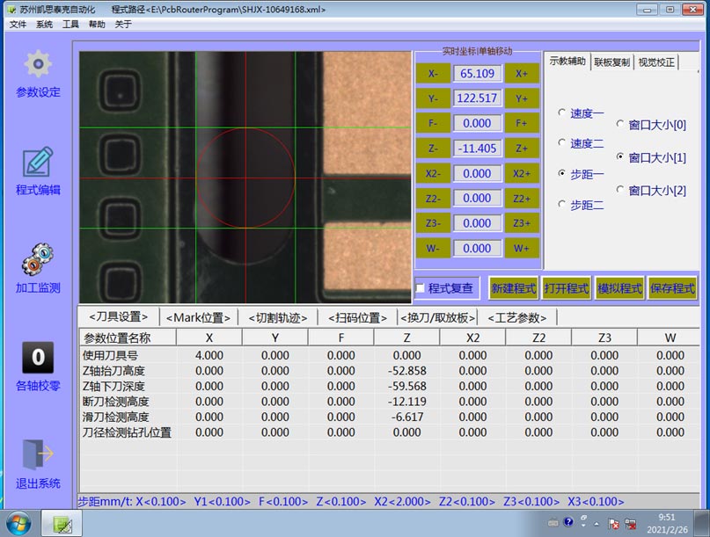Screen dimensions: 710x537
Task: Open the <换刀/取放板> tab
Action: 437,318
